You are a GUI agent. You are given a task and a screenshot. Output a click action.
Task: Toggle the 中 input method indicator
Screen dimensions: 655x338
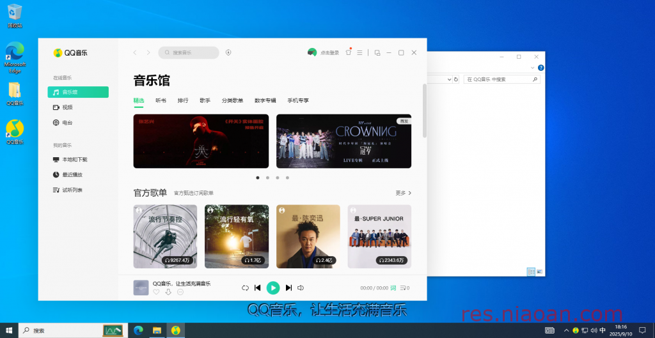click(x=603, y=330)
